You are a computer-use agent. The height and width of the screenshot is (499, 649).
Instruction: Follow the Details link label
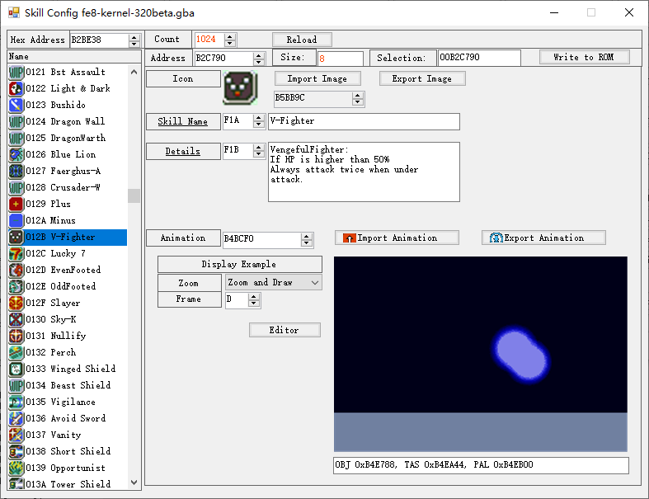(x=182, y=152)
